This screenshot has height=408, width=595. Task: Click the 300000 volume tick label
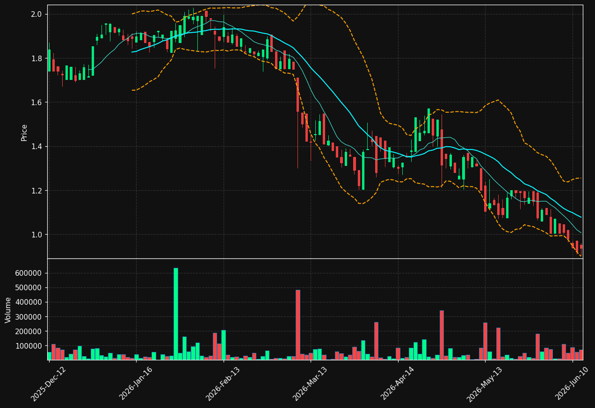[29, 317]
